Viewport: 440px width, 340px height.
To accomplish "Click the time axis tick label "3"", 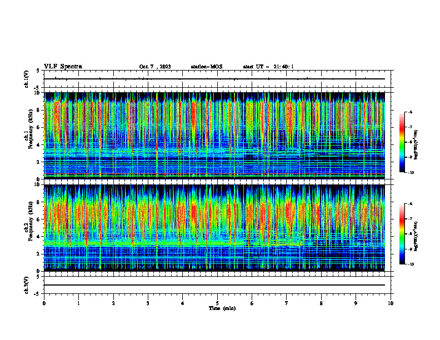I will (x=148, y=303).
